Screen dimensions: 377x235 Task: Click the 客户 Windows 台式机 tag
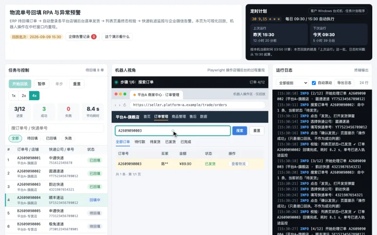coord(337,11)
